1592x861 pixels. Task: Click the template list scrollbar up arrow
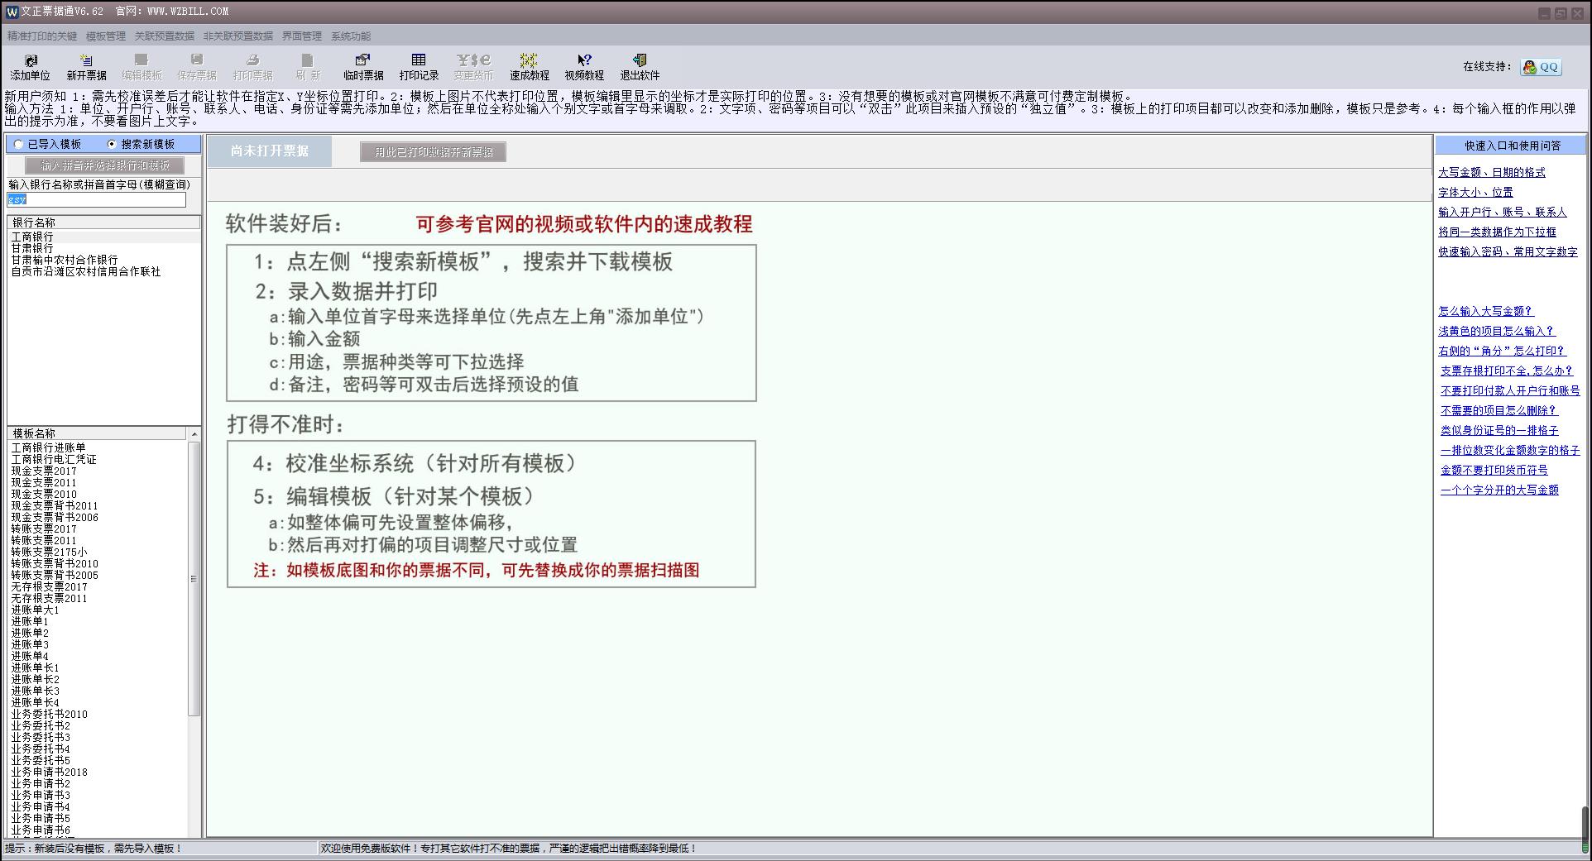[194, 433]
